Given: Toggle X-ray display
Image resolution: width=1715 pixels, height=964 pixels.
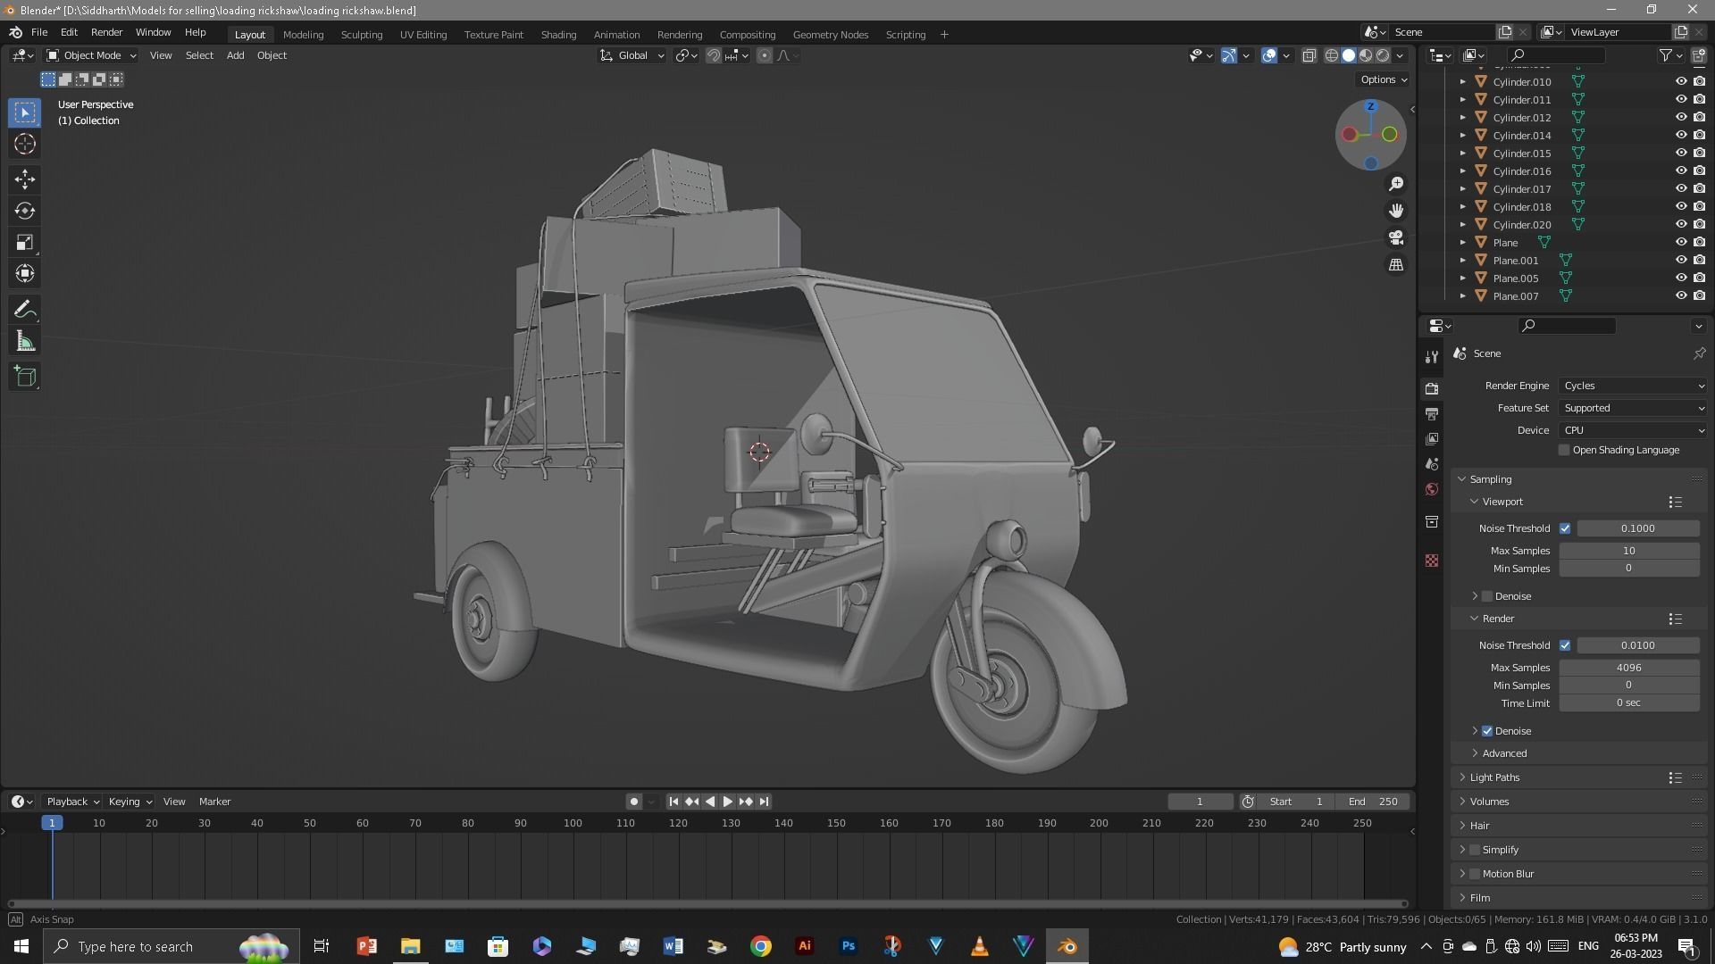Looking at the screenshot, I should click(x=1309, y=55).
